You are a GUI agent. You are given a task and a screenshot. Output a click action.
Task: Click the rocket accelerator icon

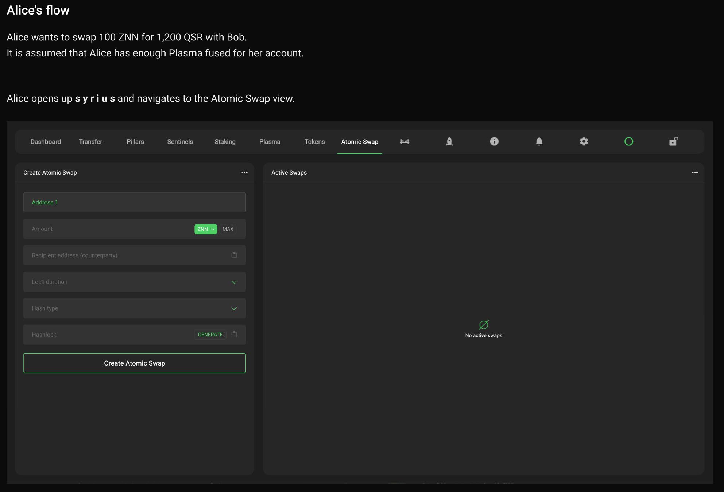(x=449, y=142)
